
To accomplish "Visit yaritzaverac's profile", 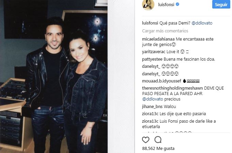I will (154, 52).
